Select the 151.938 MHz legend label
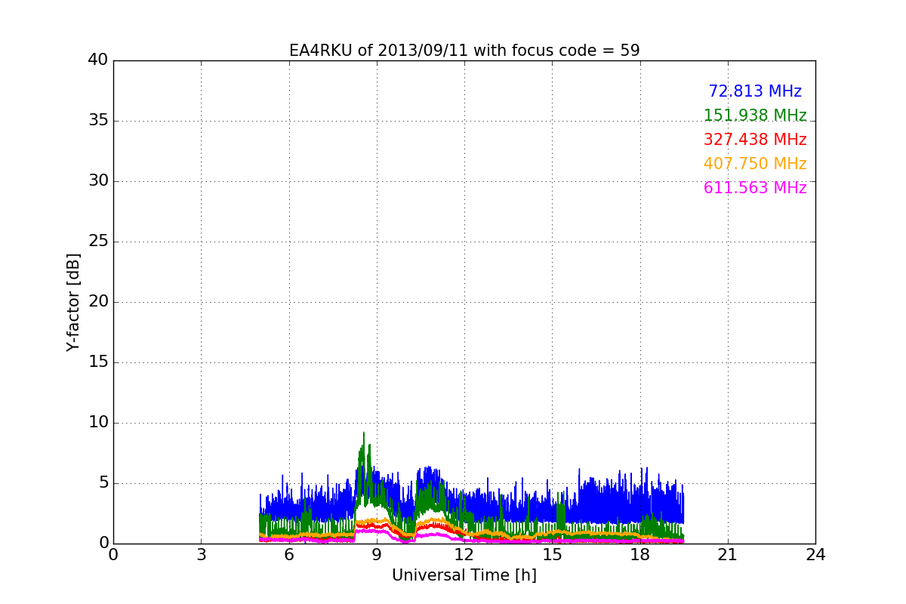 755,116
